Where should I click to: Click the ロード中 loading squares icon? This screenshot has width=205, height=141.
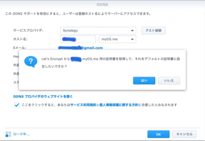click(x=8, y=134)
